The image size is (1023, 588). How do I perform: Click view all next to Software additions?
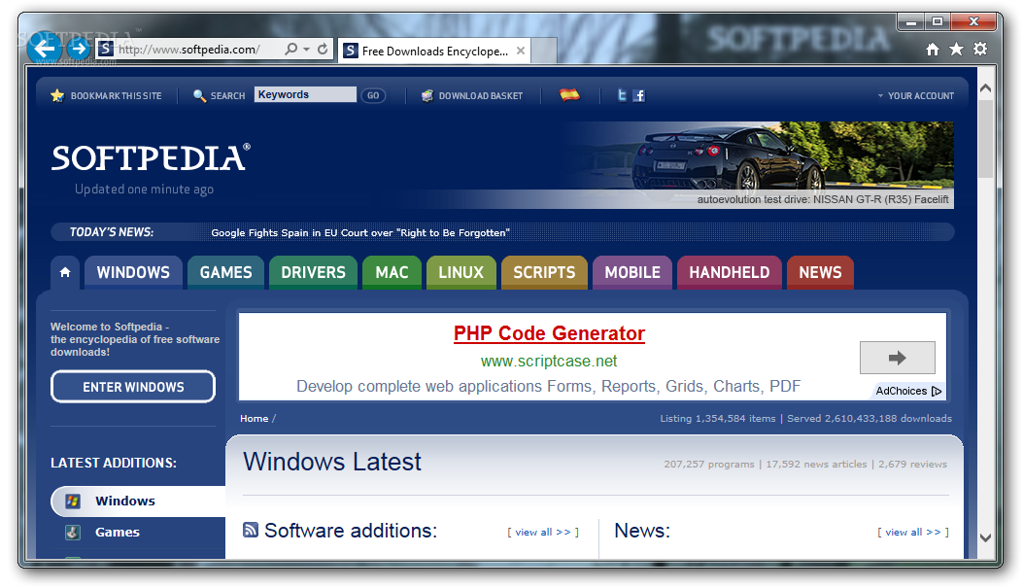click(543, 532)
